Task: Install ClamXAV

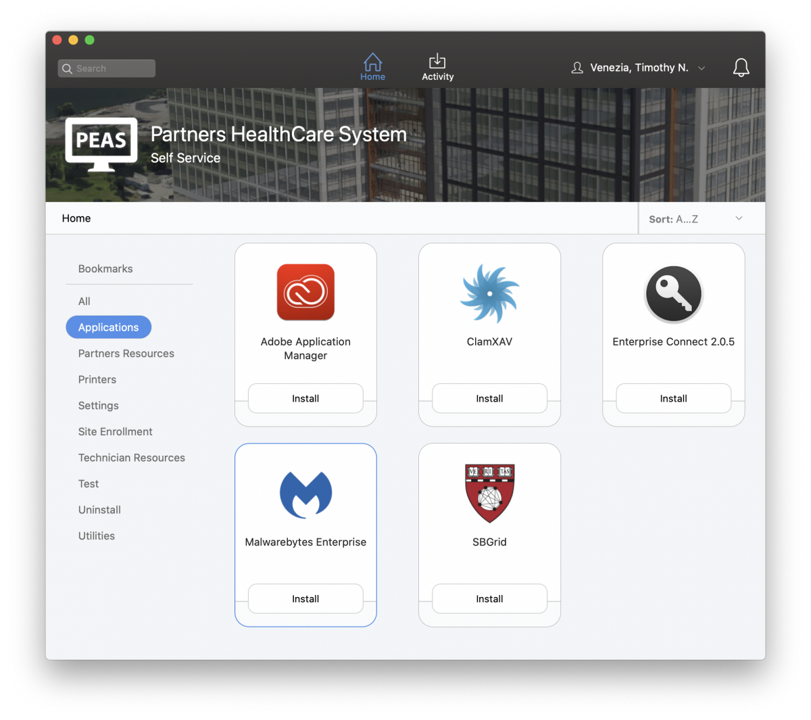Action: click(489, 398)
